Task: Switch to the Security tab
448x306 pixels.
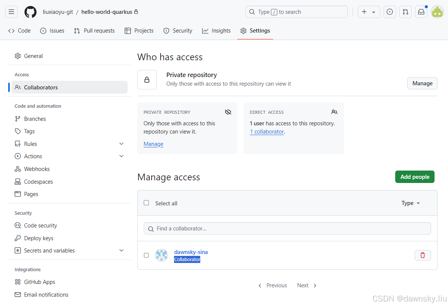Action: coord(178,31)
